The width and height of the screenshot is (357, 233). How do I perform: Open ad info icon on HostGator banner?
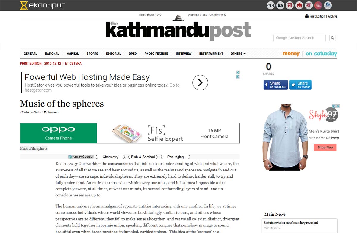click(x=238, y=76)
